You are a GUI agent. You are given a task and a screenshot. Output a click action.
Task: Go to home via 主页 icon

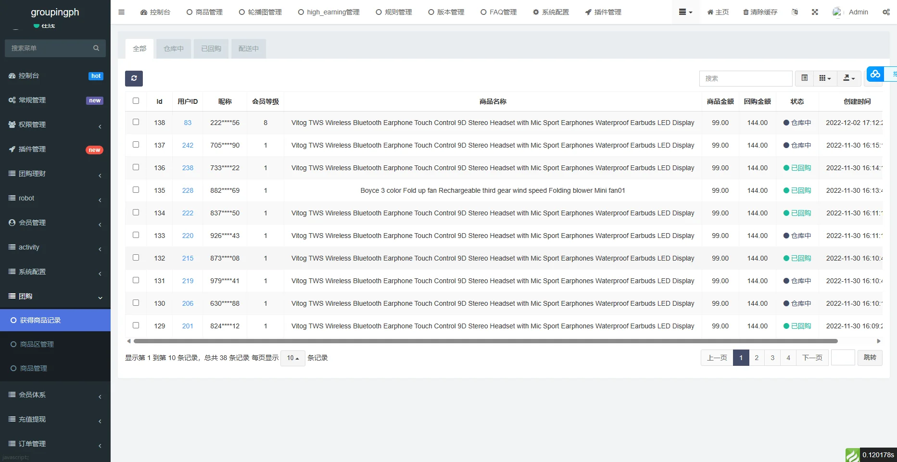tap(718, 12)
